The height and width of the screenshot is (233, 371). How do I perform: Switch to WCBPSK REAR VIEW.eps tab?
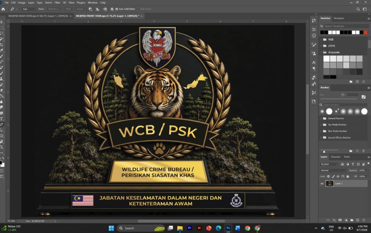pyautogui.click(x=38, y=16)
